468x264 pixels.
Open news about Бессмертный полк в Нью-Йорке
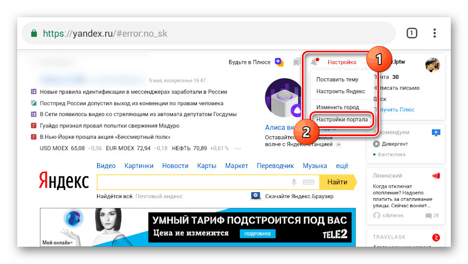click(x=105, y=137)
